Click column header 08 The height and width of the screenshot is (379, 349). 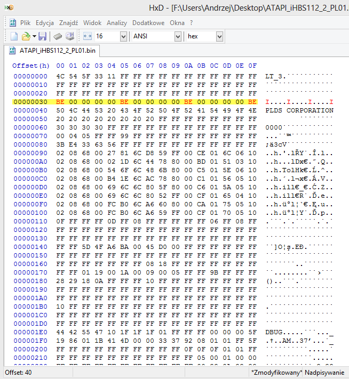click(163, 66)
